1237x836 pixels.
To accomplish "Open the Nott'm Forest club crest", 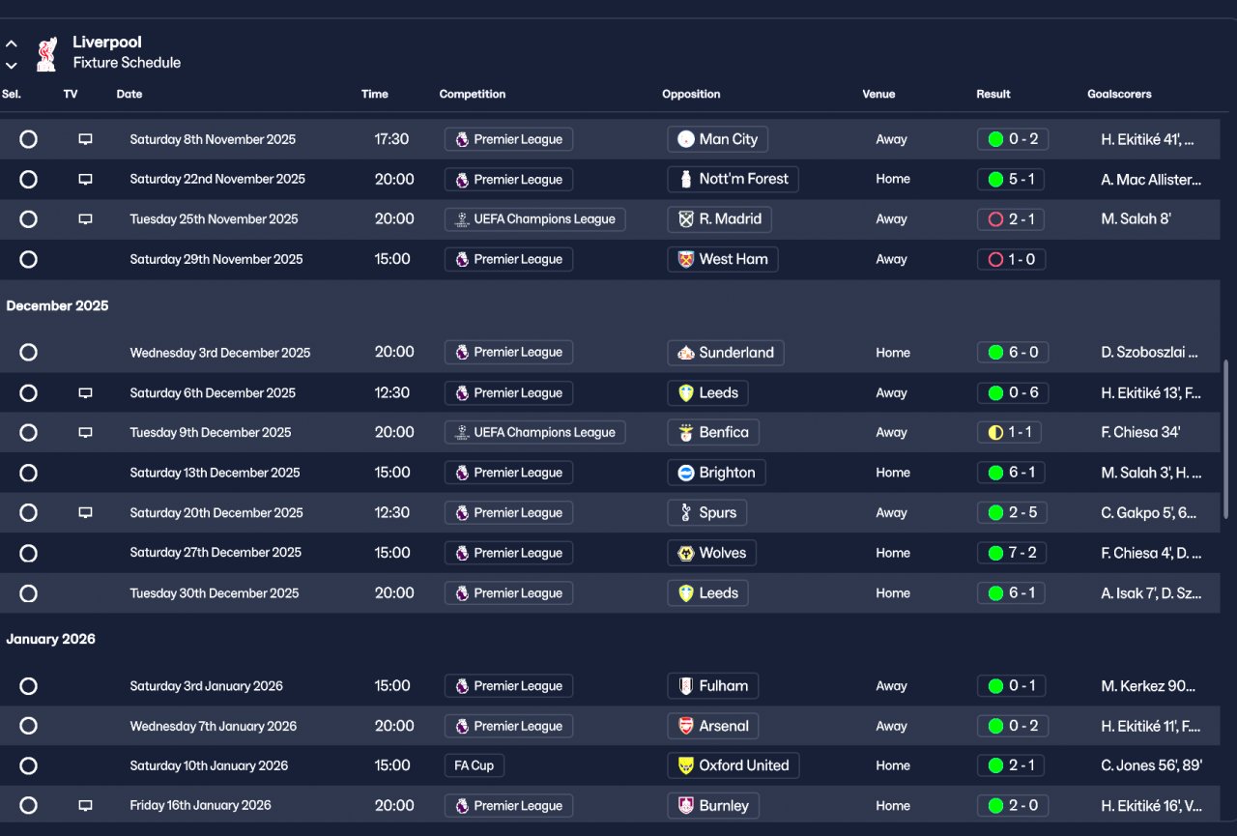I will 686,179.
